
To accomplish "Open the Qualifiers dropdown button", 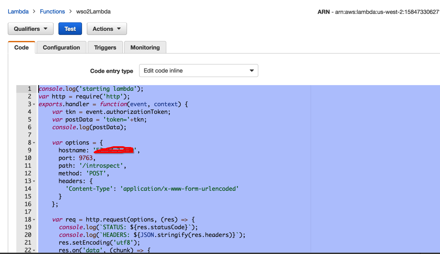I will [x=30, y=29].
